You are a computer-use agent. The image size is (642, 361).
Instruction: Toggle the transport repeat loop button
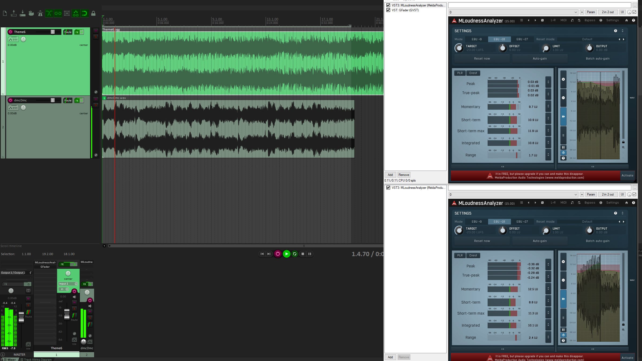(x=295, y=254)
